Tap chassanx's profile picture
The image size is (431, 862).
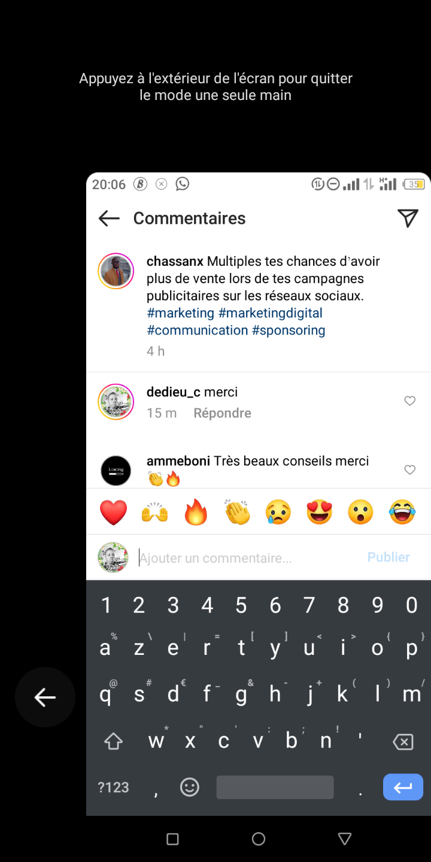(116, 271)
